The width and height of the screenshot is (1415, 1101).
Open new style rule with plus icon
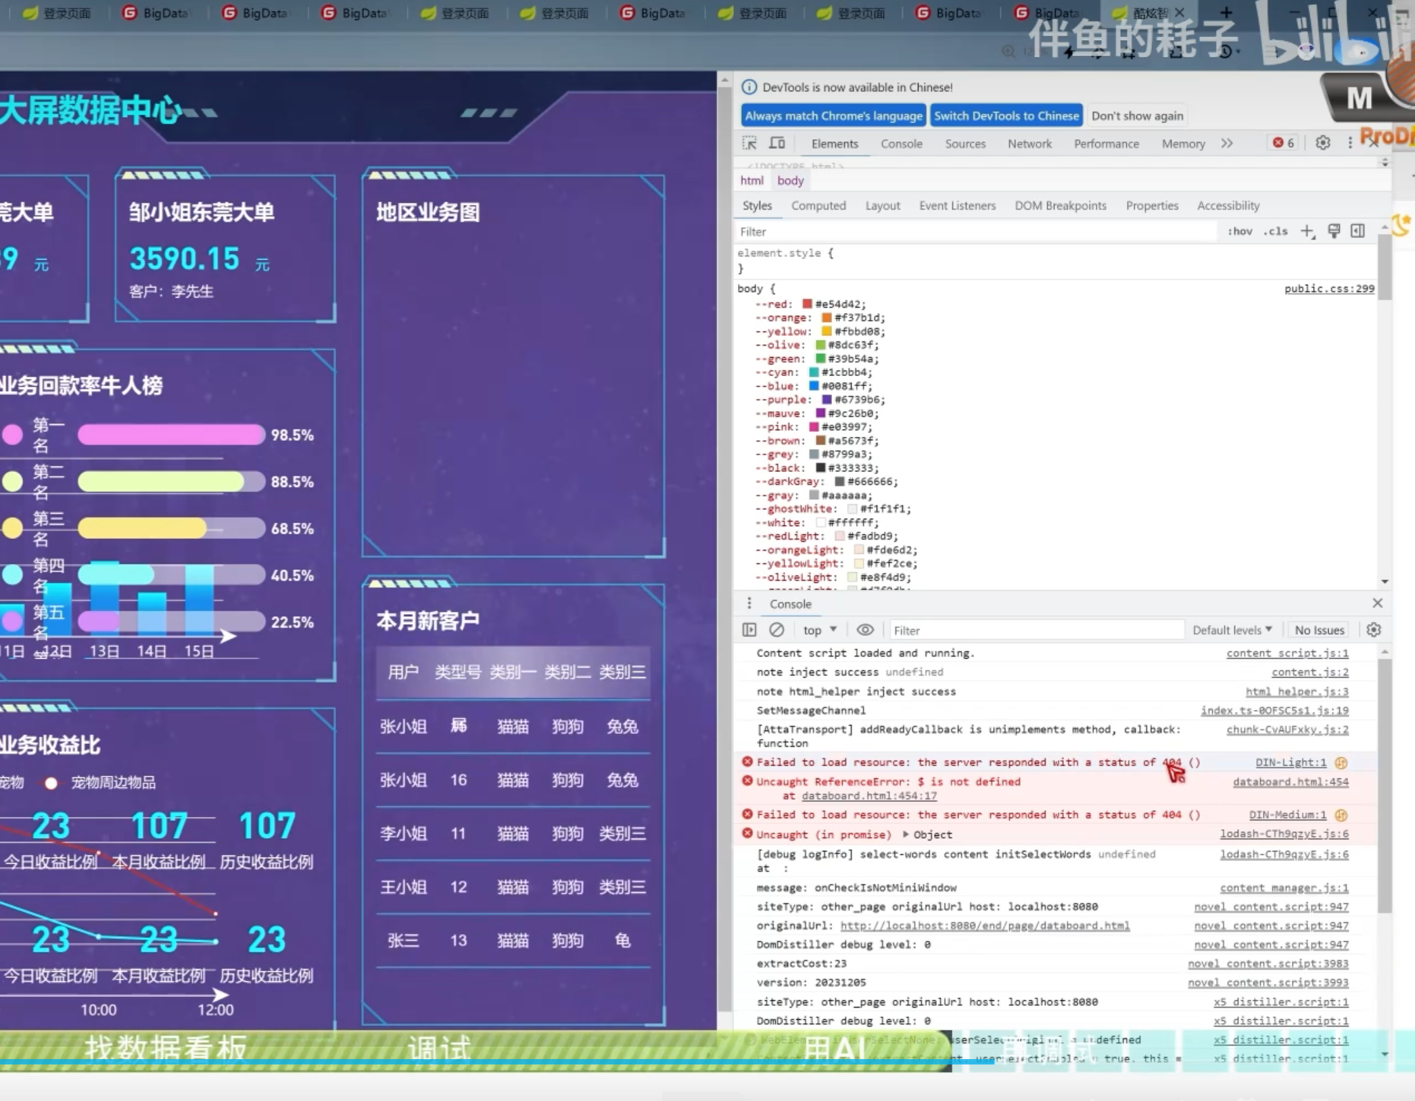tap(1307, 231)
